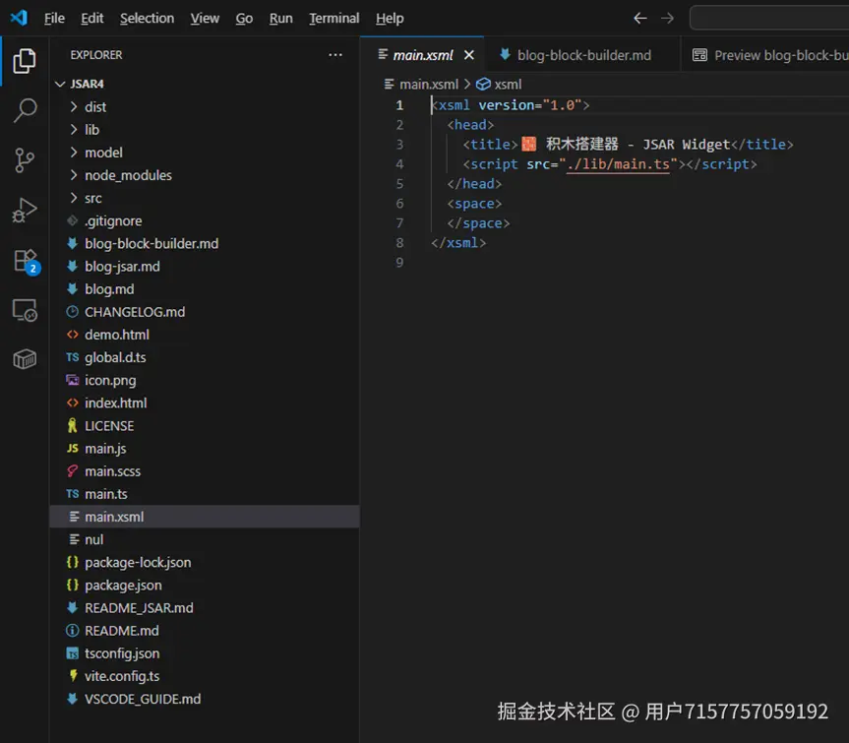The image size is (849, 743).
Task: Open the File menu
Action: point(54,19)
